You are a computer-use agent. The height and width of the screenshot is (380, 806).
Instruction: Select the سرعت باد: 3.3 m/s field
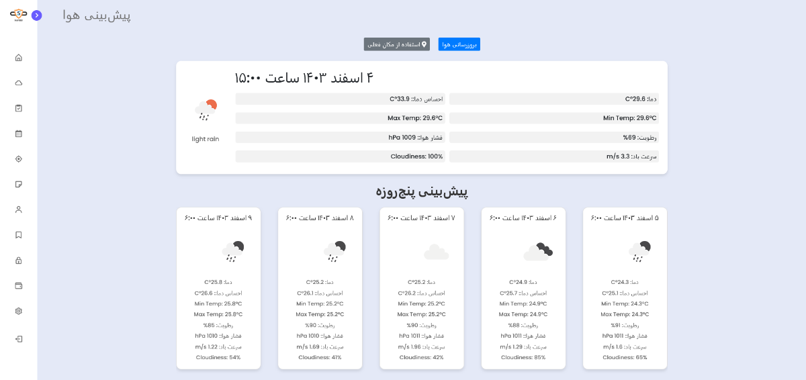tap(554, 156)
